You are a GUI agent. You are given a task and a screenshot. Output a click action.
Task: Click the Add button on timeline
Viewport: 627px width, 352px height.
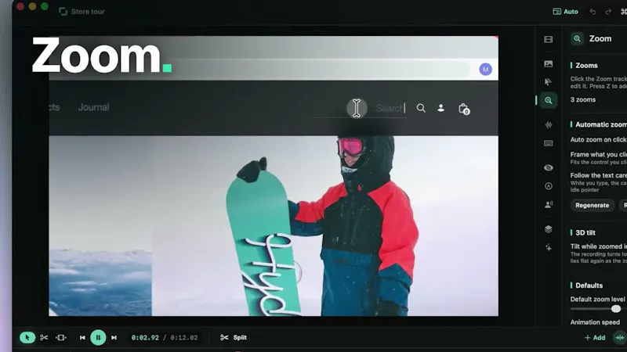(x=595, y=338)
